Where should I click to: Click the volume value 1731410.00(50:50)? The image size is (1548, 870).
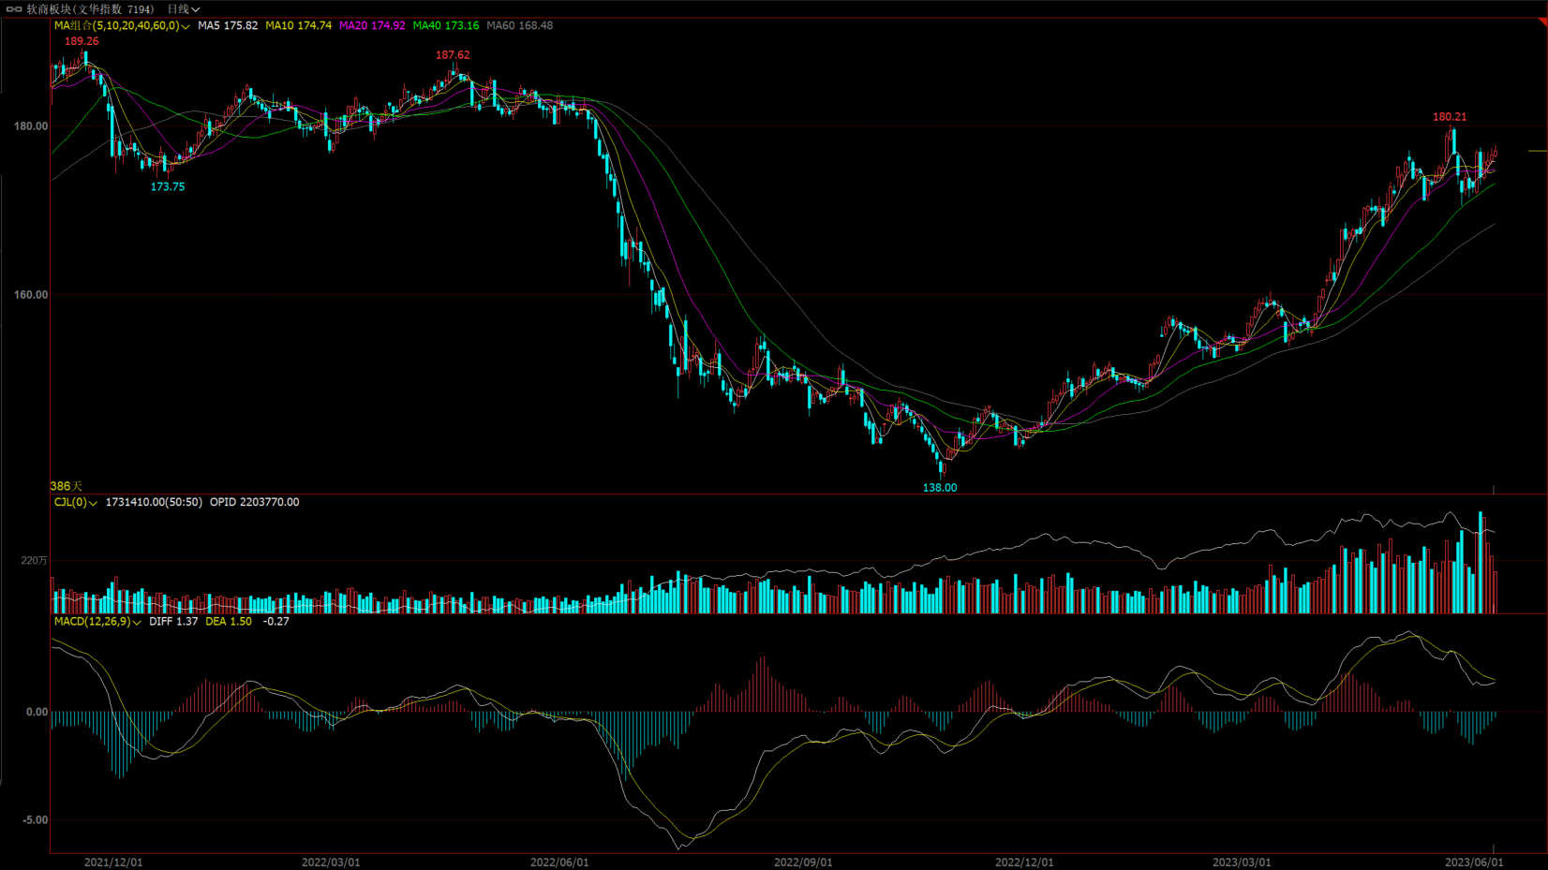coord(154,502)
